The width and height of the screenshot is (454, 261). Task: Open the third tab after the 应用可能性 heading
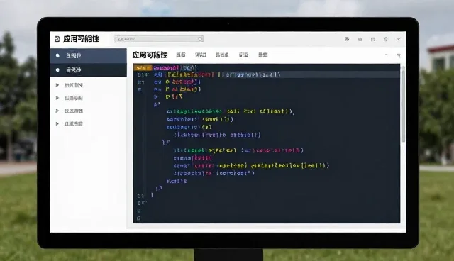tap(222, 55)
